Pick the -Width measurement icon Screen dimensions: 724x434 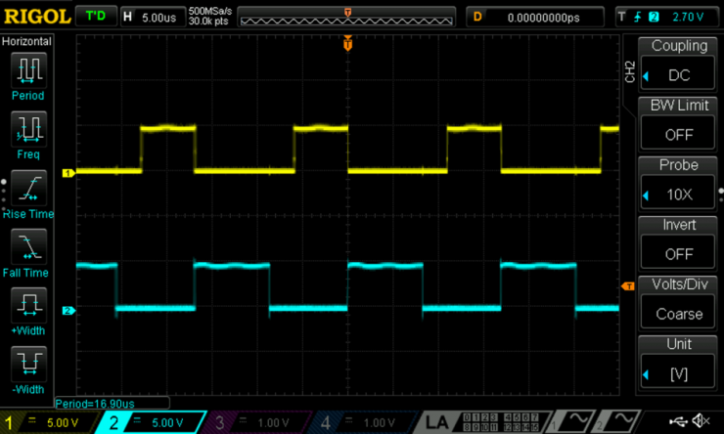28,364
